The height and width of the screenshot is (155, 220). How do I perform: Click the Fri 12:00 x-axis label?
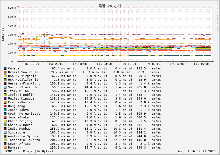(x=177, y=64)
